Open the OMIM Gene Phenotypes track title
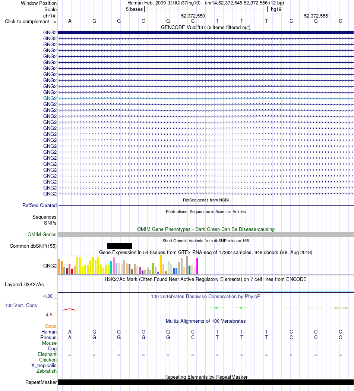 206,229
